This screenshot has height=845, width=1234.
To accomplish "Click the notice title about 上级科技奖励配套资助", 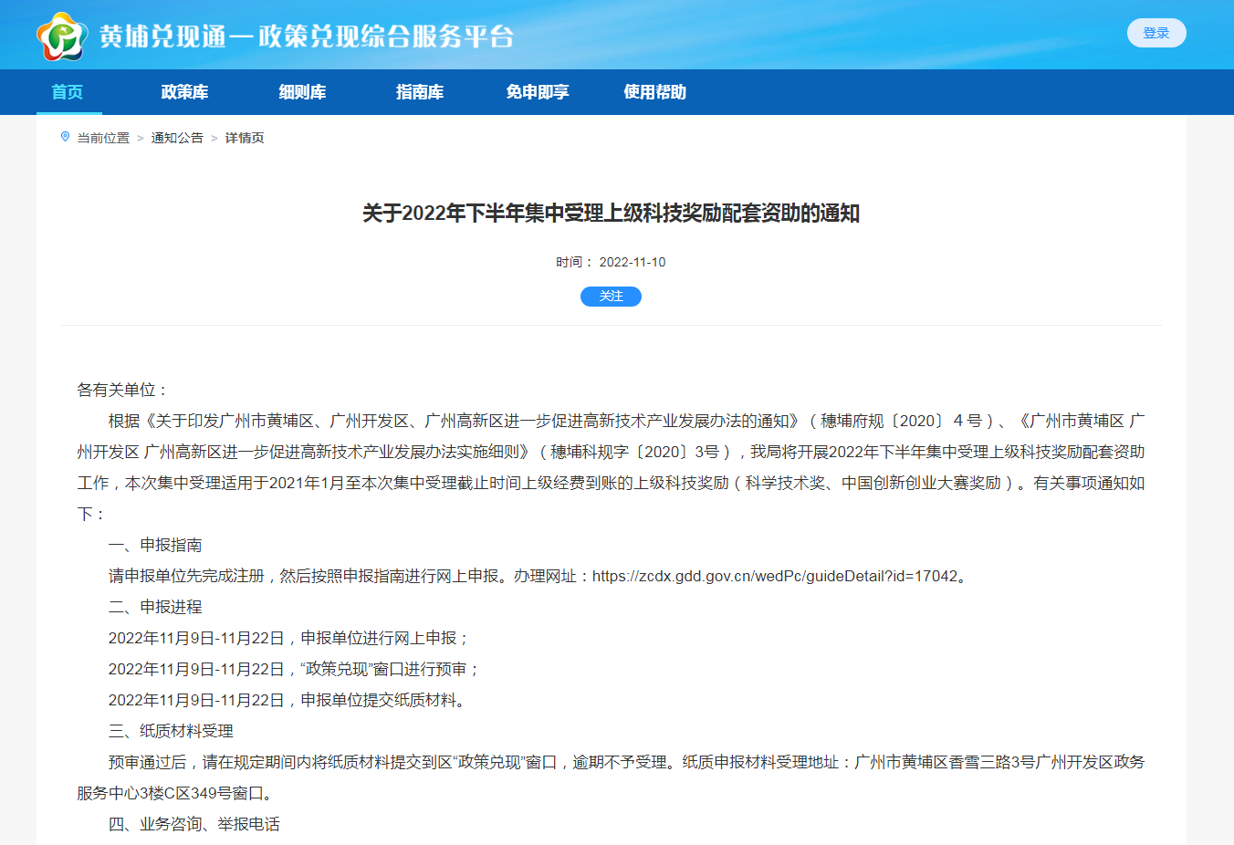I will pos(611,214).
